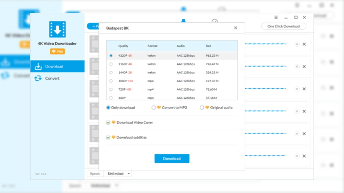Select the 2160P 4K quality option
The width and height of the screenshot is (344, 193).
coord(111,64)
